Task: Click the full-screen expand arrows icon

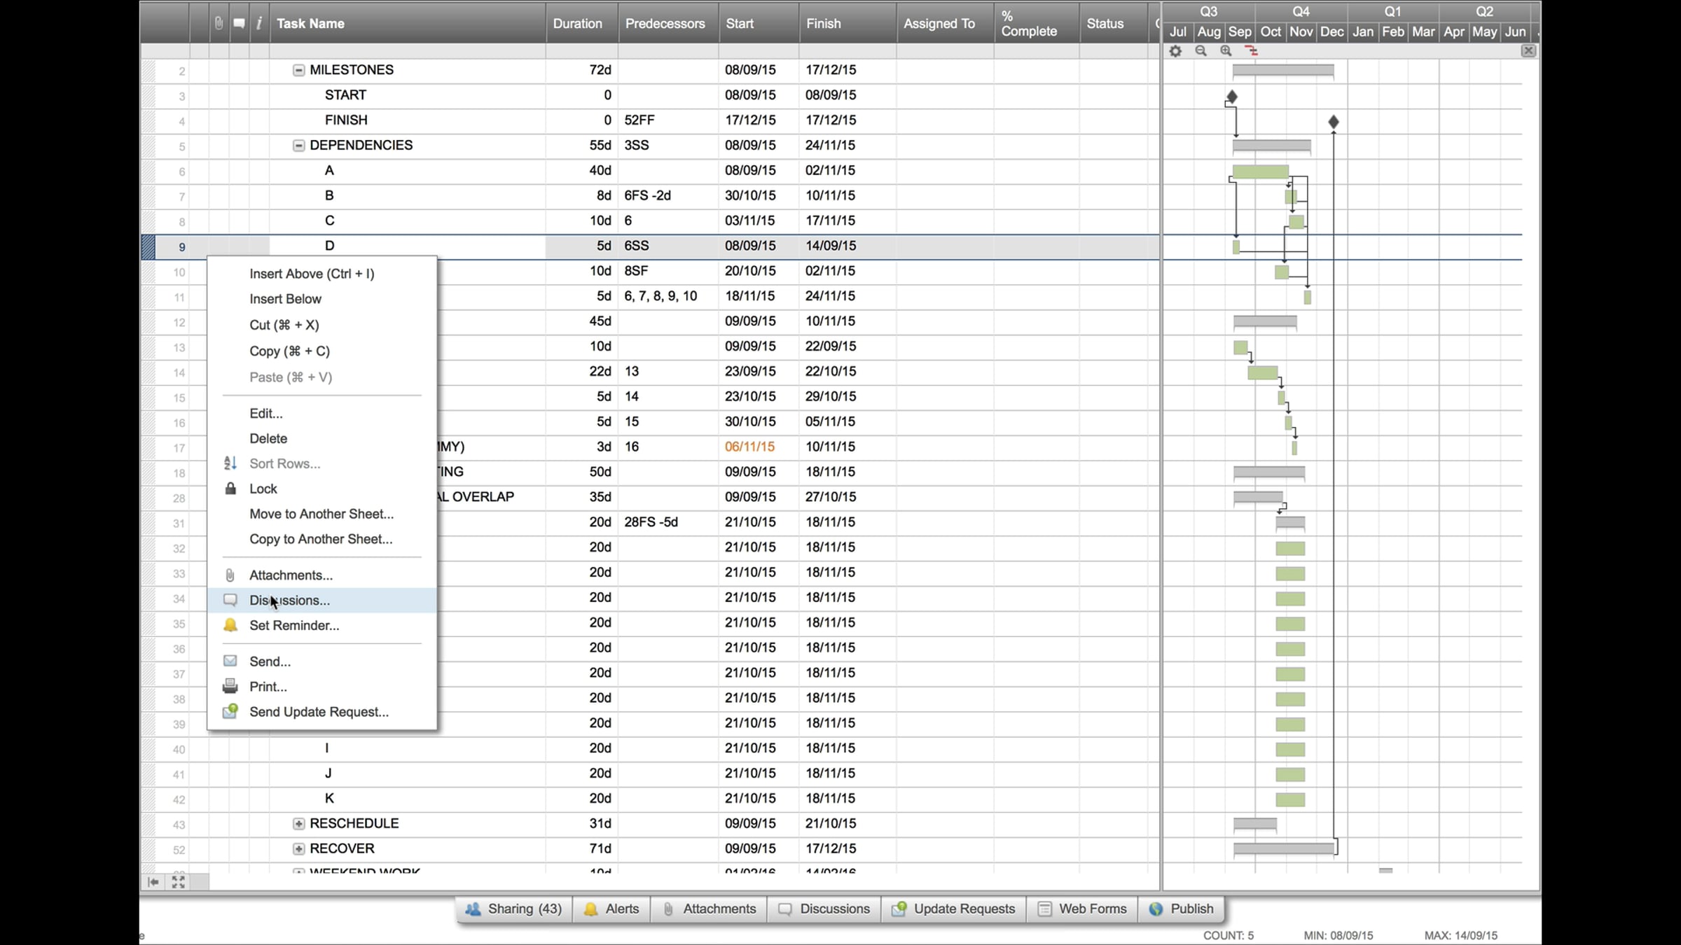Action: (178, 882)
